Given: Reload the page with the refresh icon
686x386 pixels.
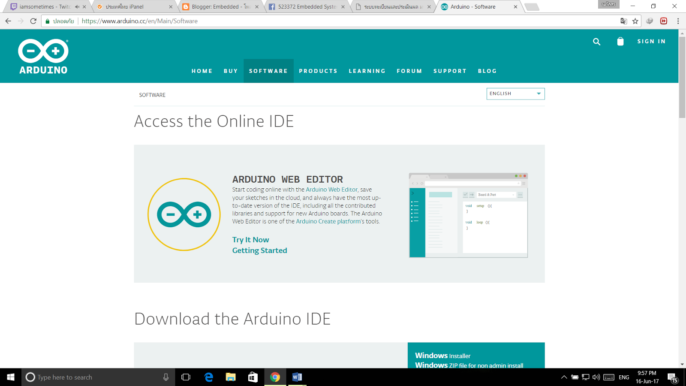Looking at the screenshot, I should 33,21.
